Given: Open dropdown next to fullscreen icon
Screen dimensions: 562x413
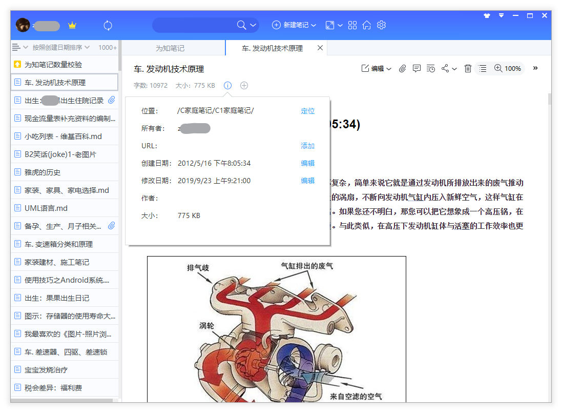Looking at the screenshot, I should [340, 25].
